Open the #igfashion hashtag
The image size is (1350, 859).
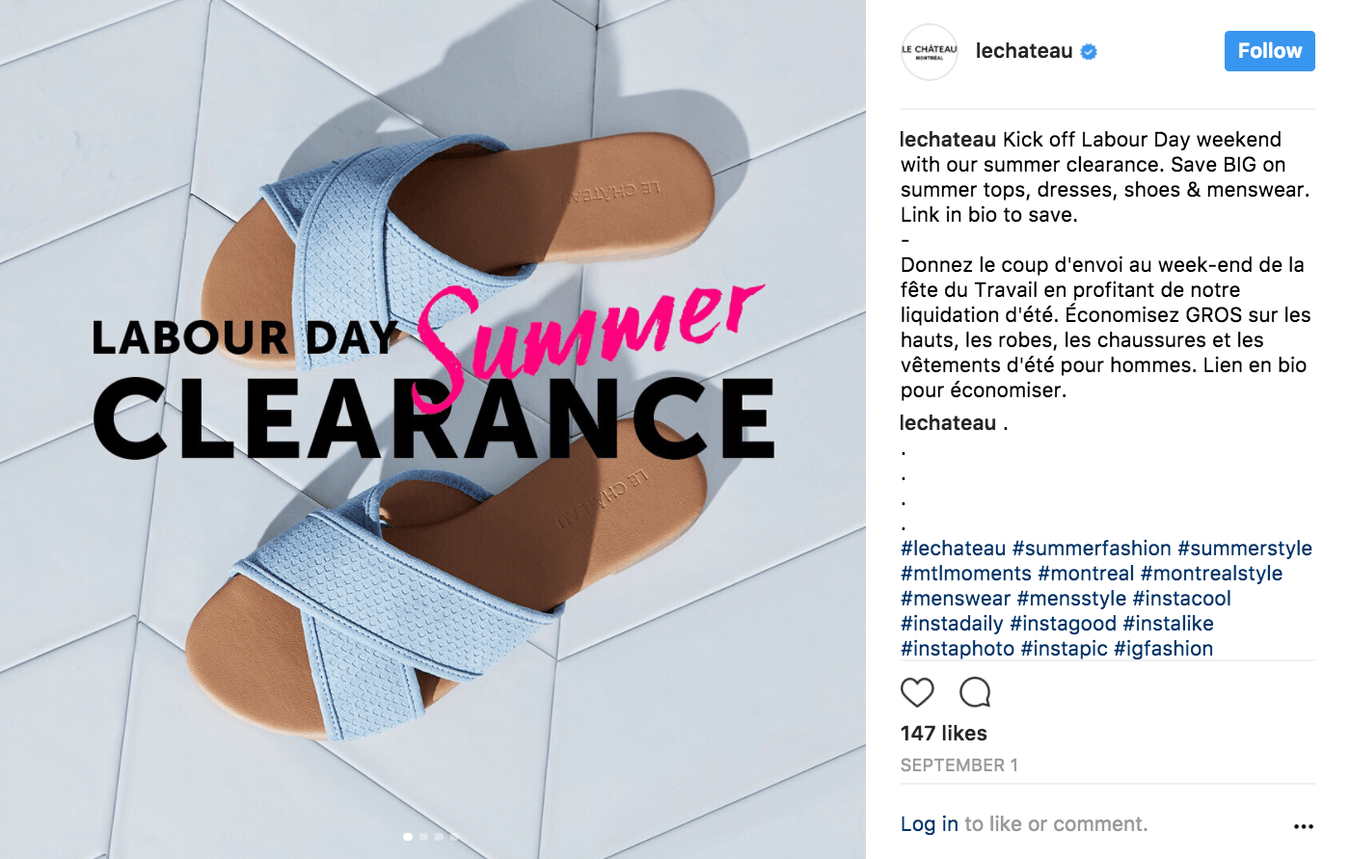(1163, 649)
